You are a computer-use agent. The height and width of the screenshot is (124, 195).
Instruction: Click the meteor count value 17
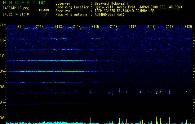pos(45,14)
